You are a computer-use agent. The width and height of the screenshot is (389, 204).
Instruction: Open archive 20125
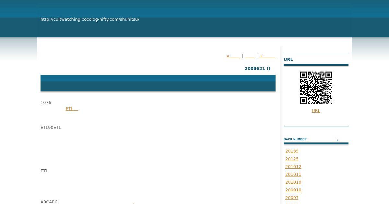(x=292, y=159)
